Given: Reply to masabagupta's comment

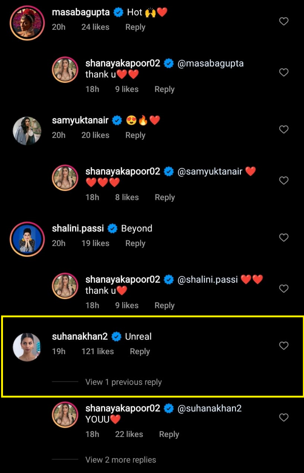Looking at the screenshot, I should (x=135, y=27).
